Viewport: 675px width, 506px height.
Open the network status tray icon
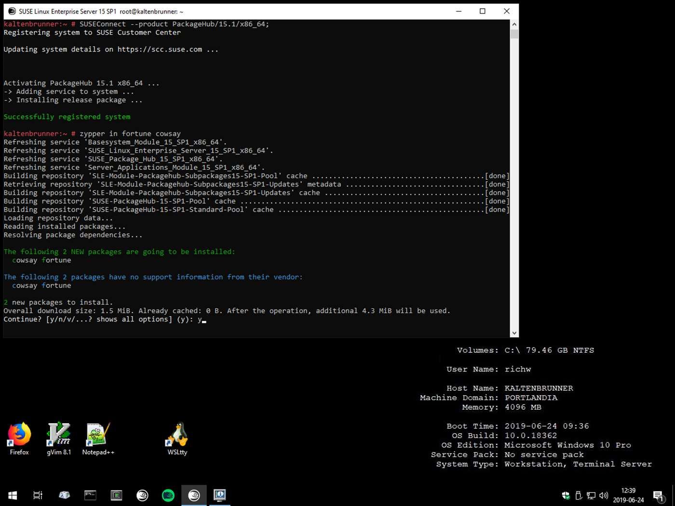pos(591,495)
